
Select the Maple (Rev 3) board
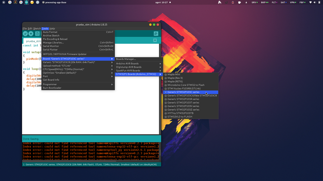(191, 78)
